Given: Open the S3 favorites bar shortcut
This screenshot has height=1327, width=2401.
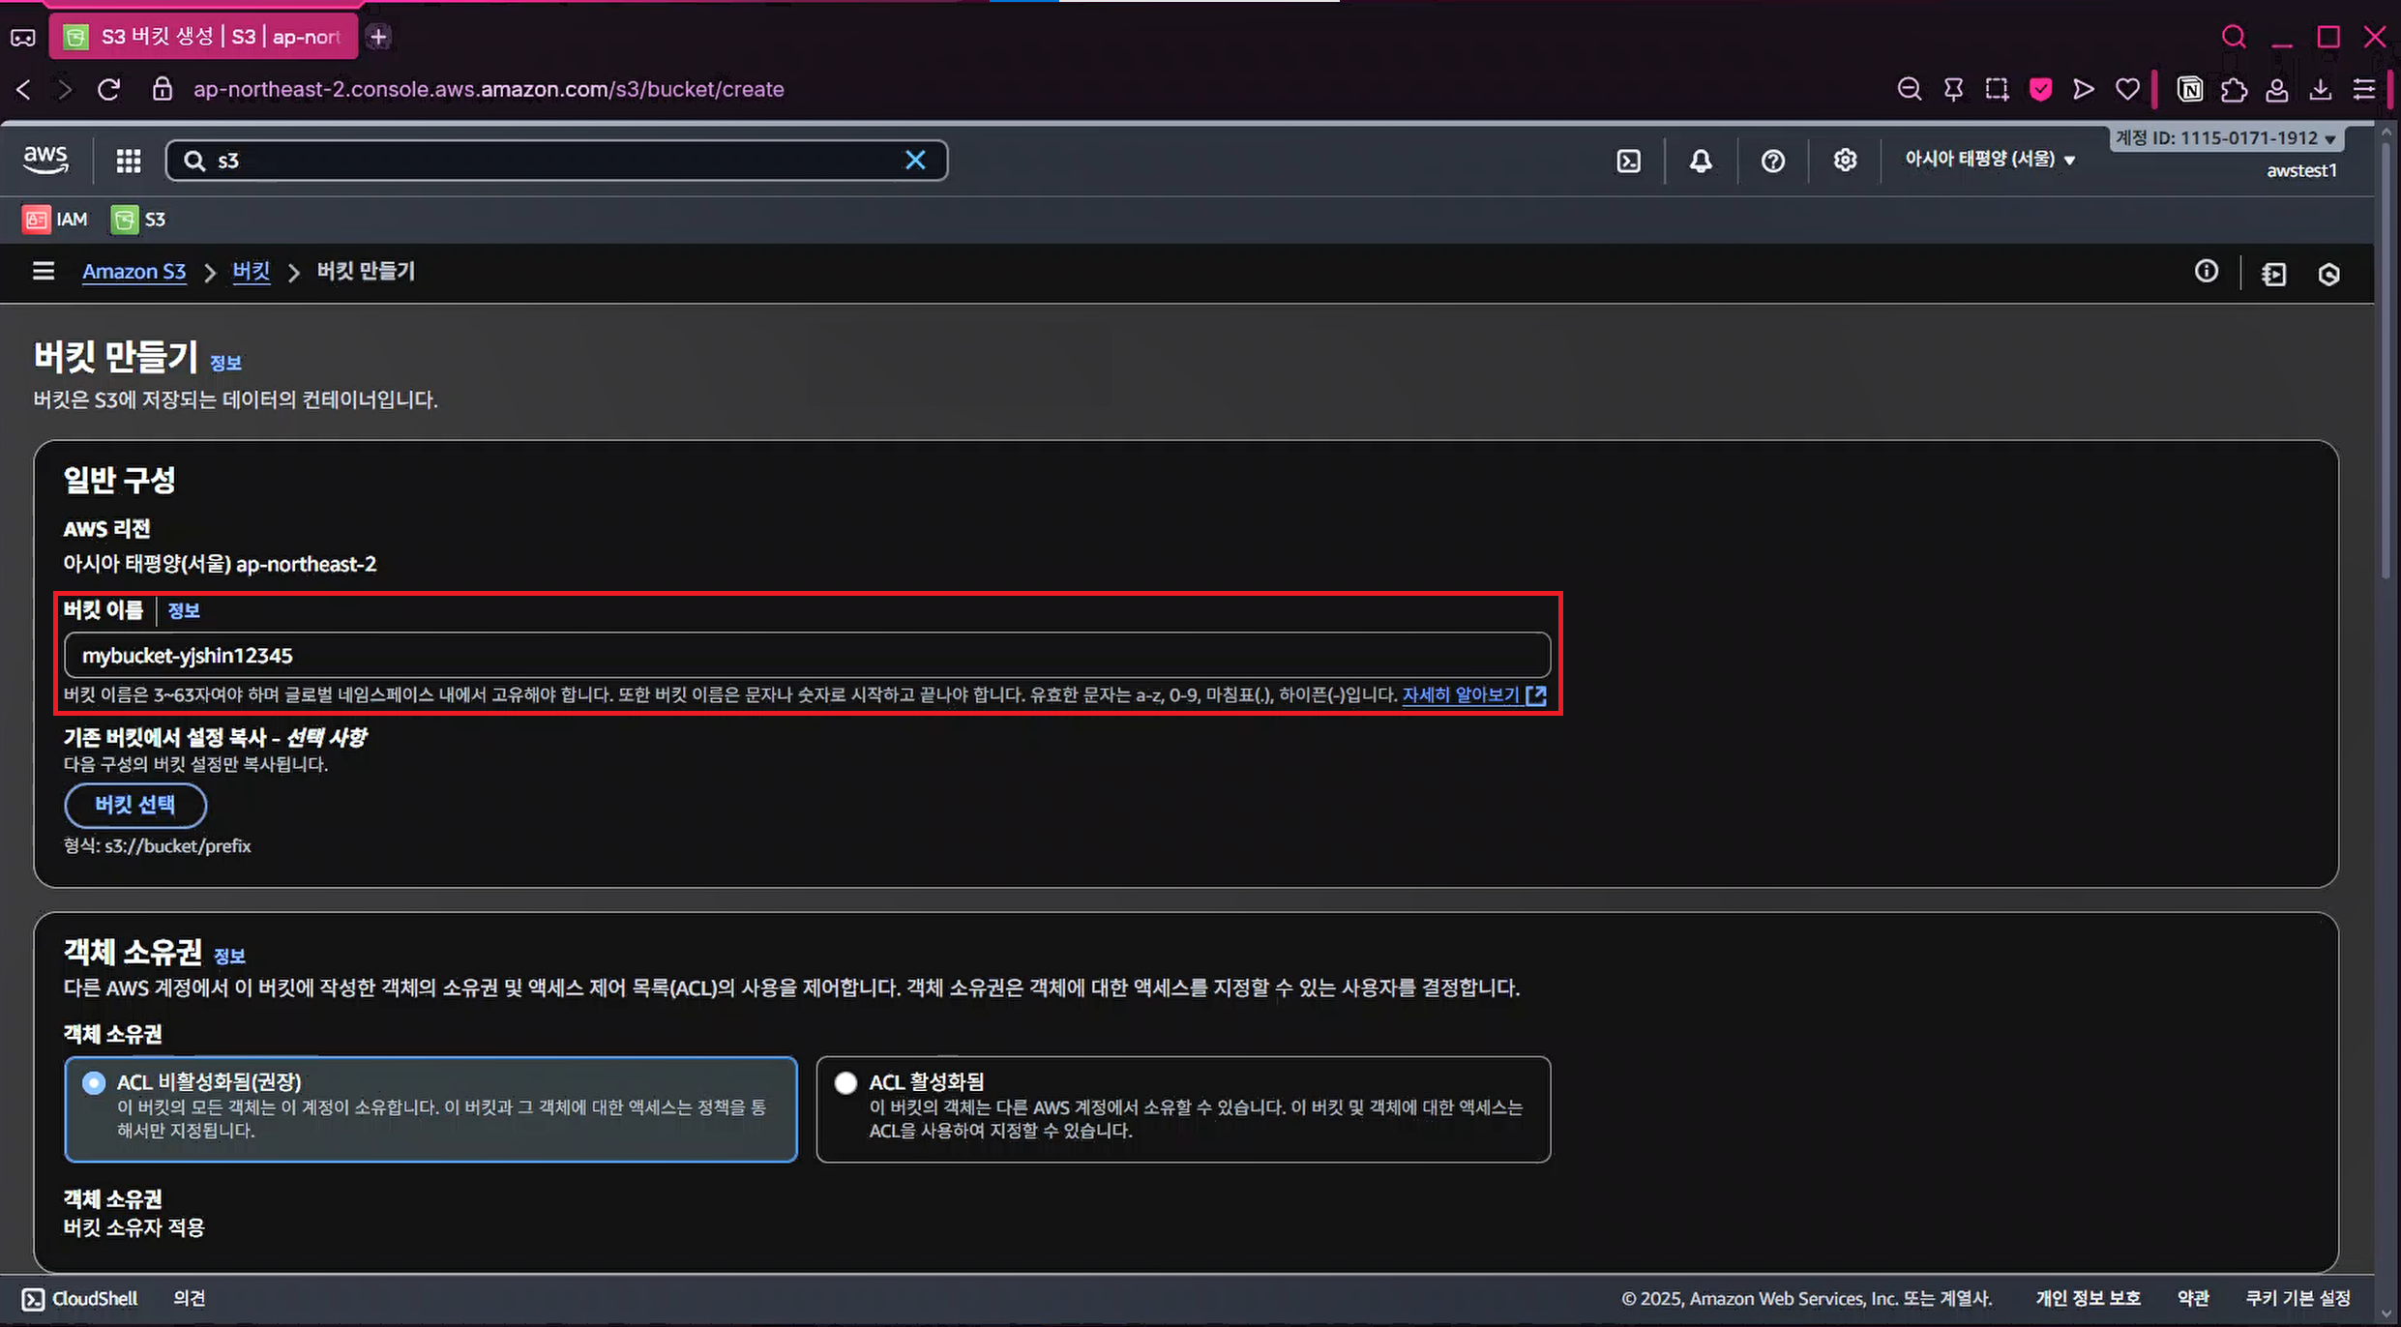Looking at the screenshot, I should point(138,220).
